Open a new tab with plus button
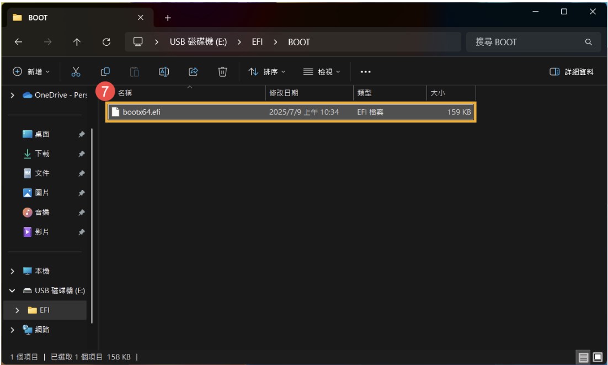 168,18
